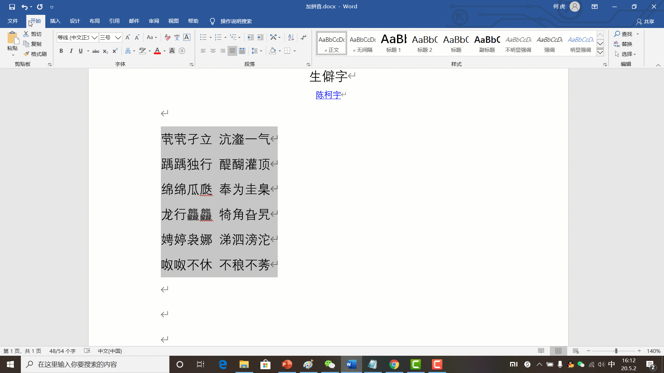Apply strikethrough to selected text
The width and height of the screenshot is (664, 373).
96,51
